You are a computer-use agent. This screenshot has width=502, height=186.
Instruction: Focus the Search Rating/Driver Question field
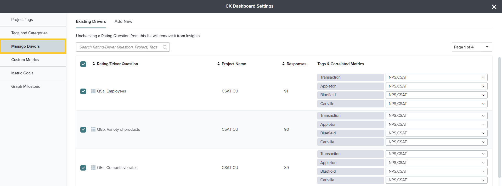(x=119, y=47)
